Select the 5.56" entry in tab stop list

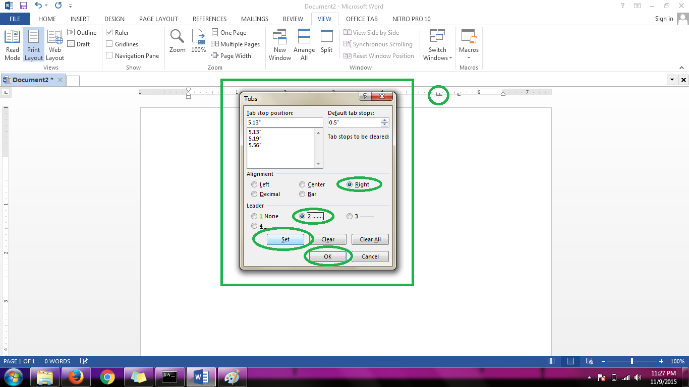(x=256, y=145)
